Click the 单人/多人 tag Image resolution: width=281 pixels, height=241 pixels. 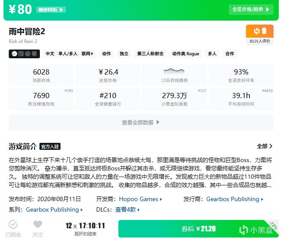coord(68,53)
